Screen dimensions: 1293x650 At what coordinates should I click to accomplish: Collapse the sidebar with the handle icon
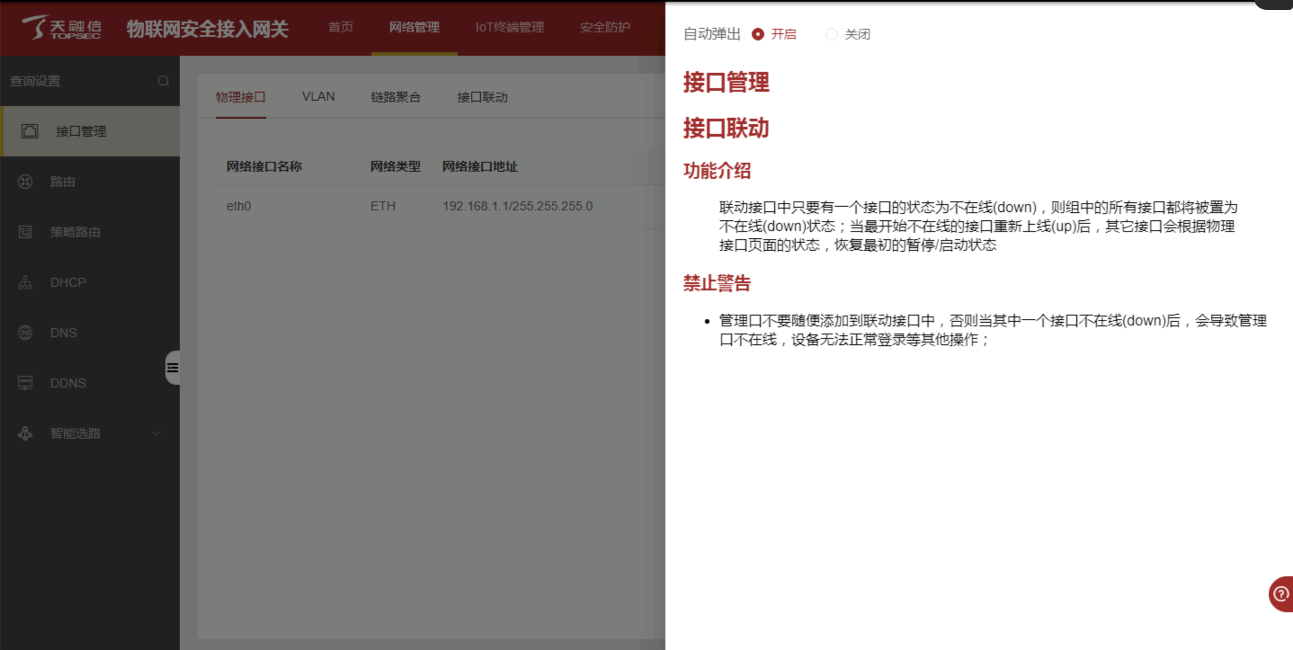(x=173, y=368)
